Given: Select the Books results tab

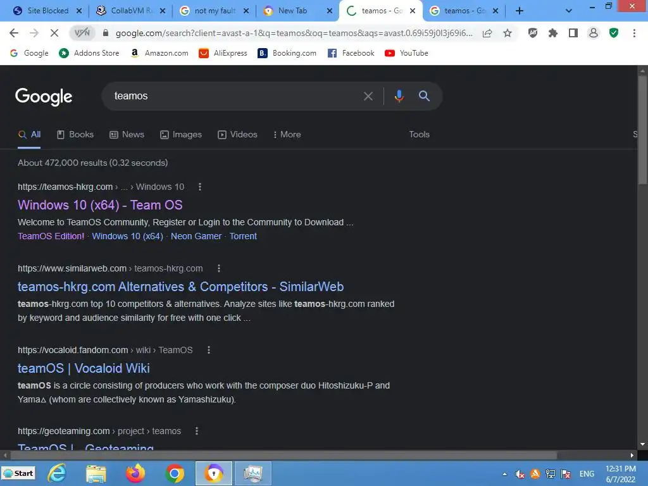Looking at the screenshot, I should coord(75,135).
